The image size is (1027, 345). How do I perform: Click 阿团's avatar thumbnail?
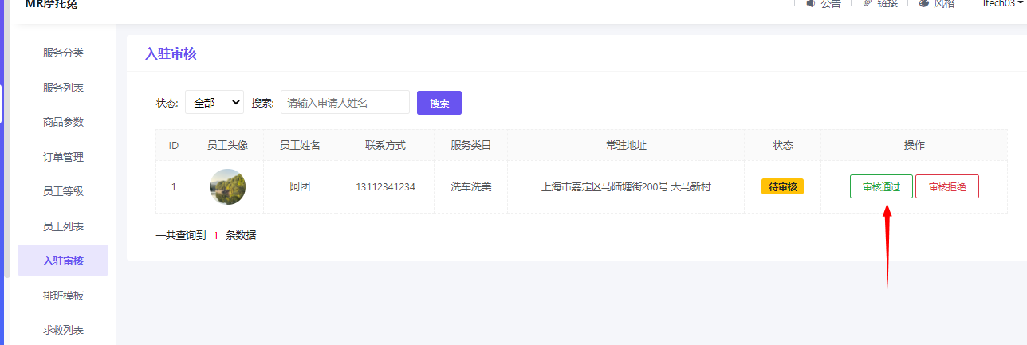click(227, 187)
